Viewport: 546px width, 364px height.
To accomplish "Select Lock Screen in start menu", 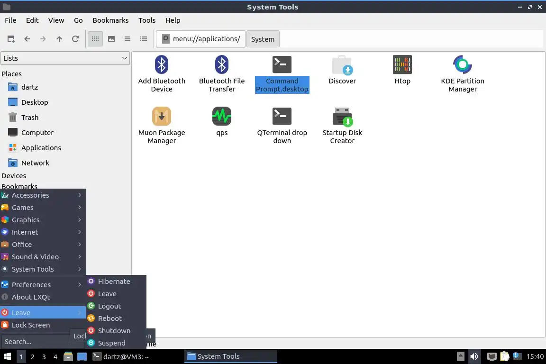I will 43,325.
